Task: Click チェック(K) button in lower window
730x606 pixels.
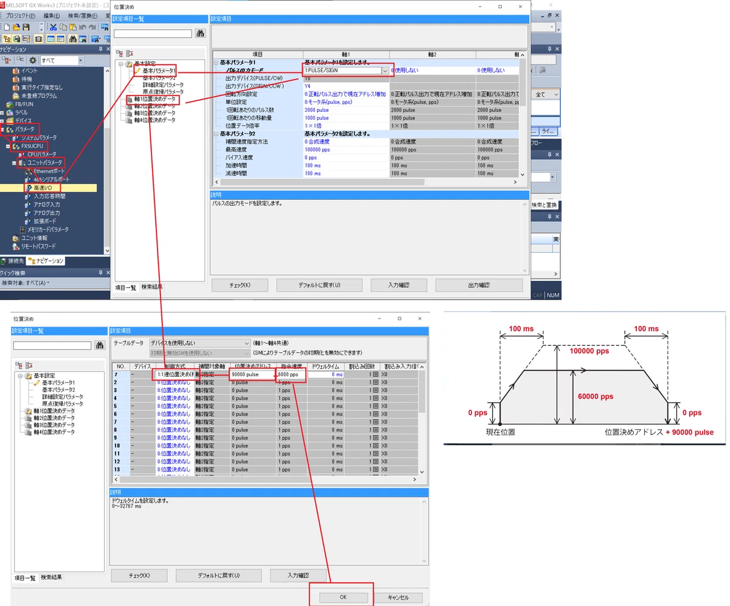Action: pyautogui.click(x=139, y=575)
